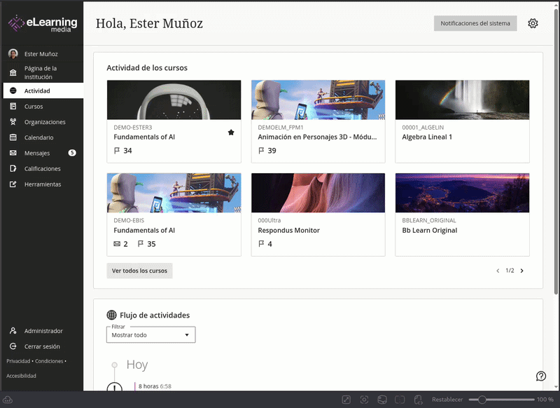The width and height of the screenshot is (560, 408).
Task: Open Respondus Monitor course title
Action: pos(288,230)
